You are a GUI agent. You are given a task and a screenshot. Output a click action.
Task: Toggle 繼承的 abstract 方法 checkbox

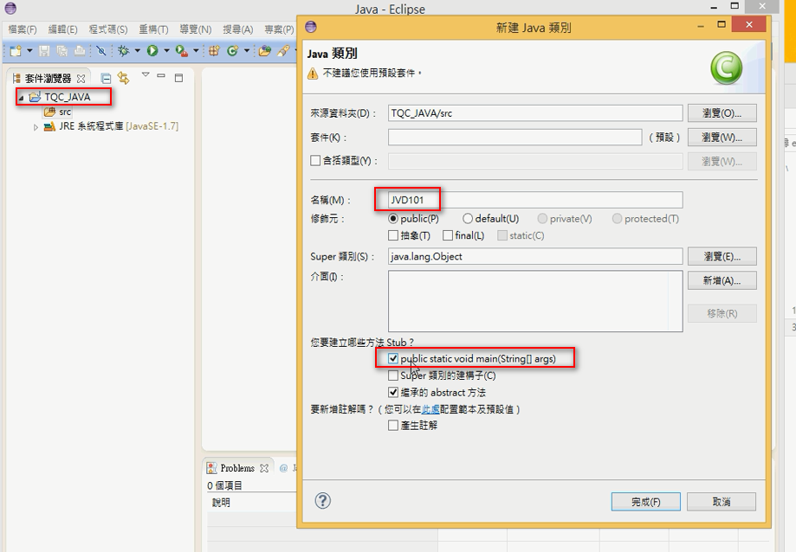pyautogui.click(x=393, y=392)
